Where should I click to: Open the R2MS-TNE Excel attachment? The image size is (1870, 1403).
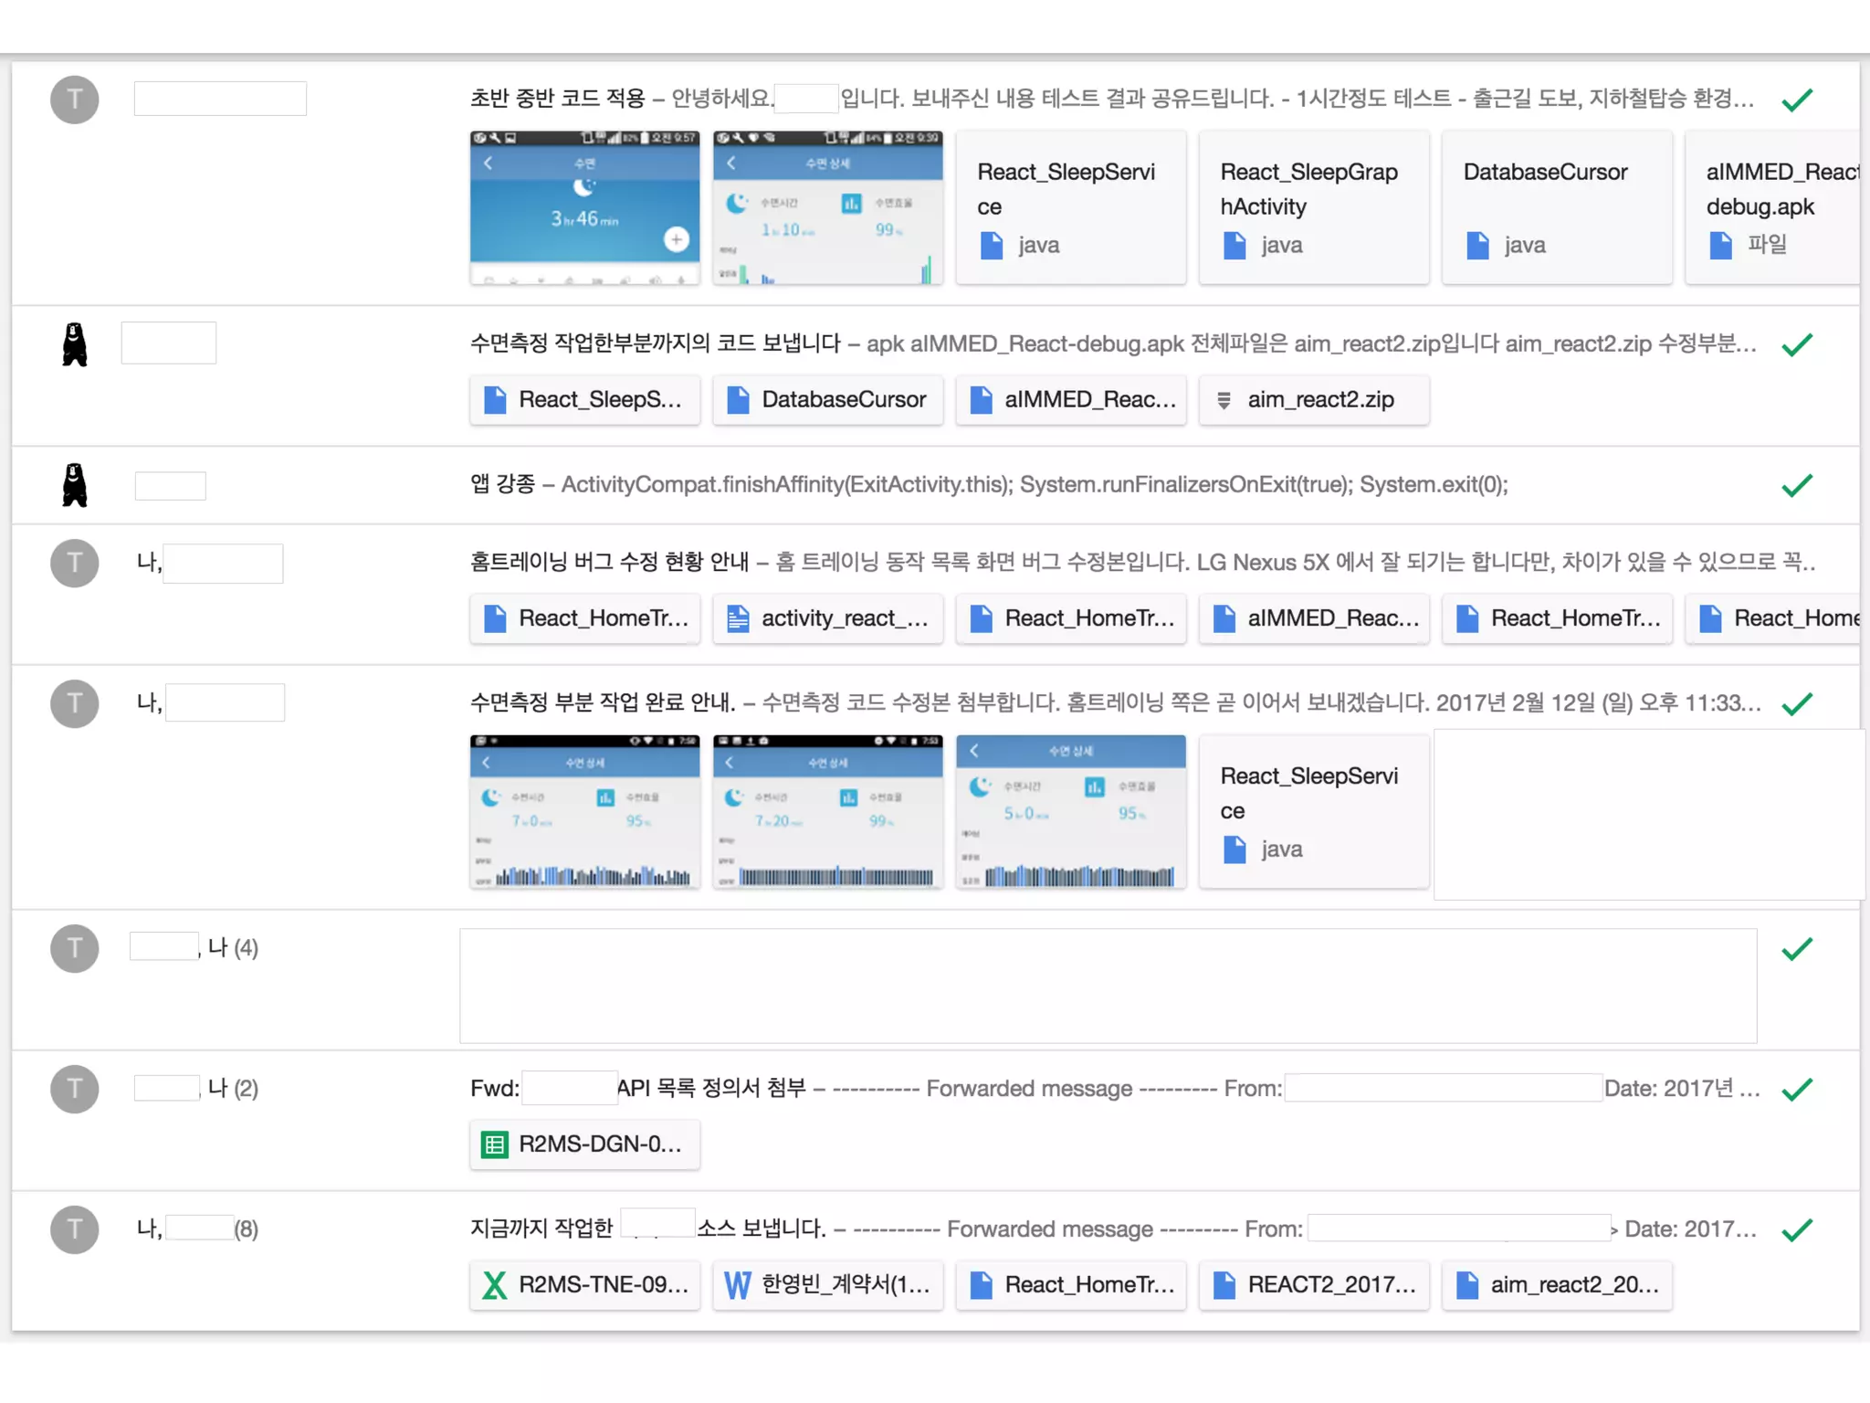pyautogui.click(x=584, y=1285)
